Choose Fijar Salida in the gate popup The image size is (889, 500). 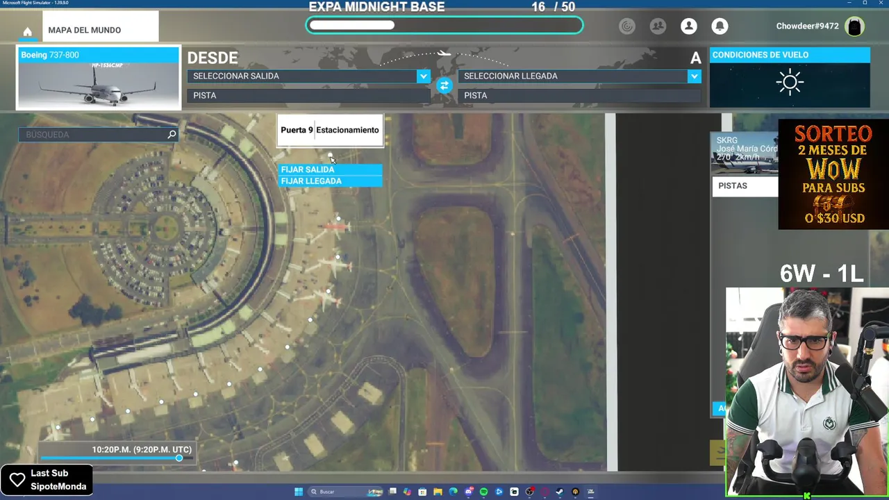pyautogui.click(x=330, y=169)
